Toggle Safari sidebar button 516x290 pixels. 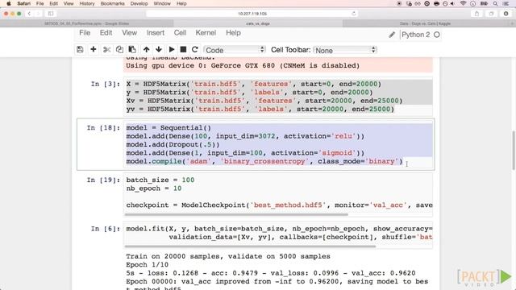[x=51, y=14]
